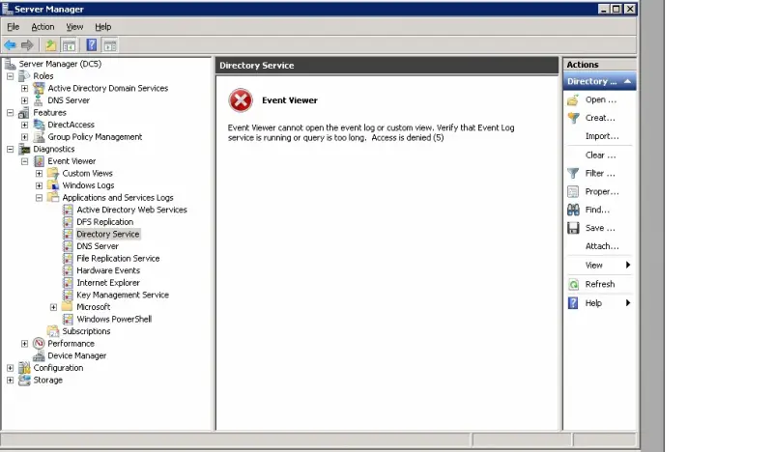This screenshot has width=773, height=452.
Task: Select the Windows PowerShell log
Action: click(x=114, y=319)
